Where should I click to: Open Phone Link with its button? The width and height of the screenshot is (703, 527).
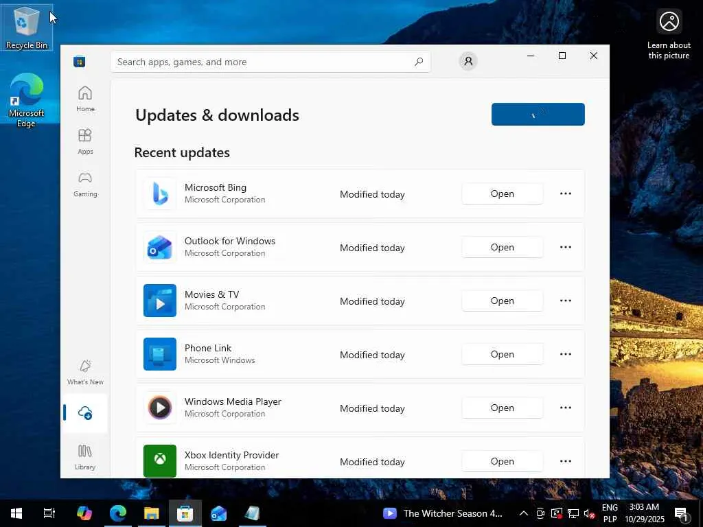coord(502,354)
